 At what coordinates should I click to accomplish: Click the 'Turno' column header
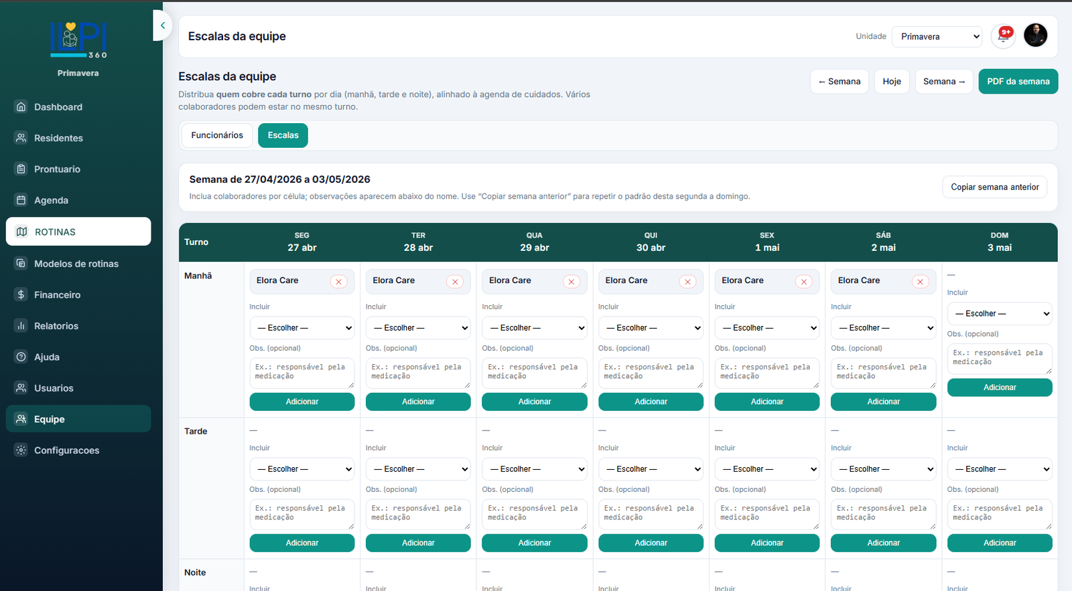[x=196, y=242]
